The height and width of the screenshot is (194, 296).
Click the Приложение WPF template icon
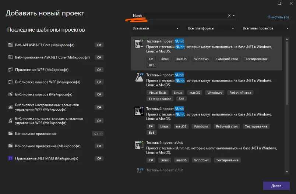(x=10, y=69)
